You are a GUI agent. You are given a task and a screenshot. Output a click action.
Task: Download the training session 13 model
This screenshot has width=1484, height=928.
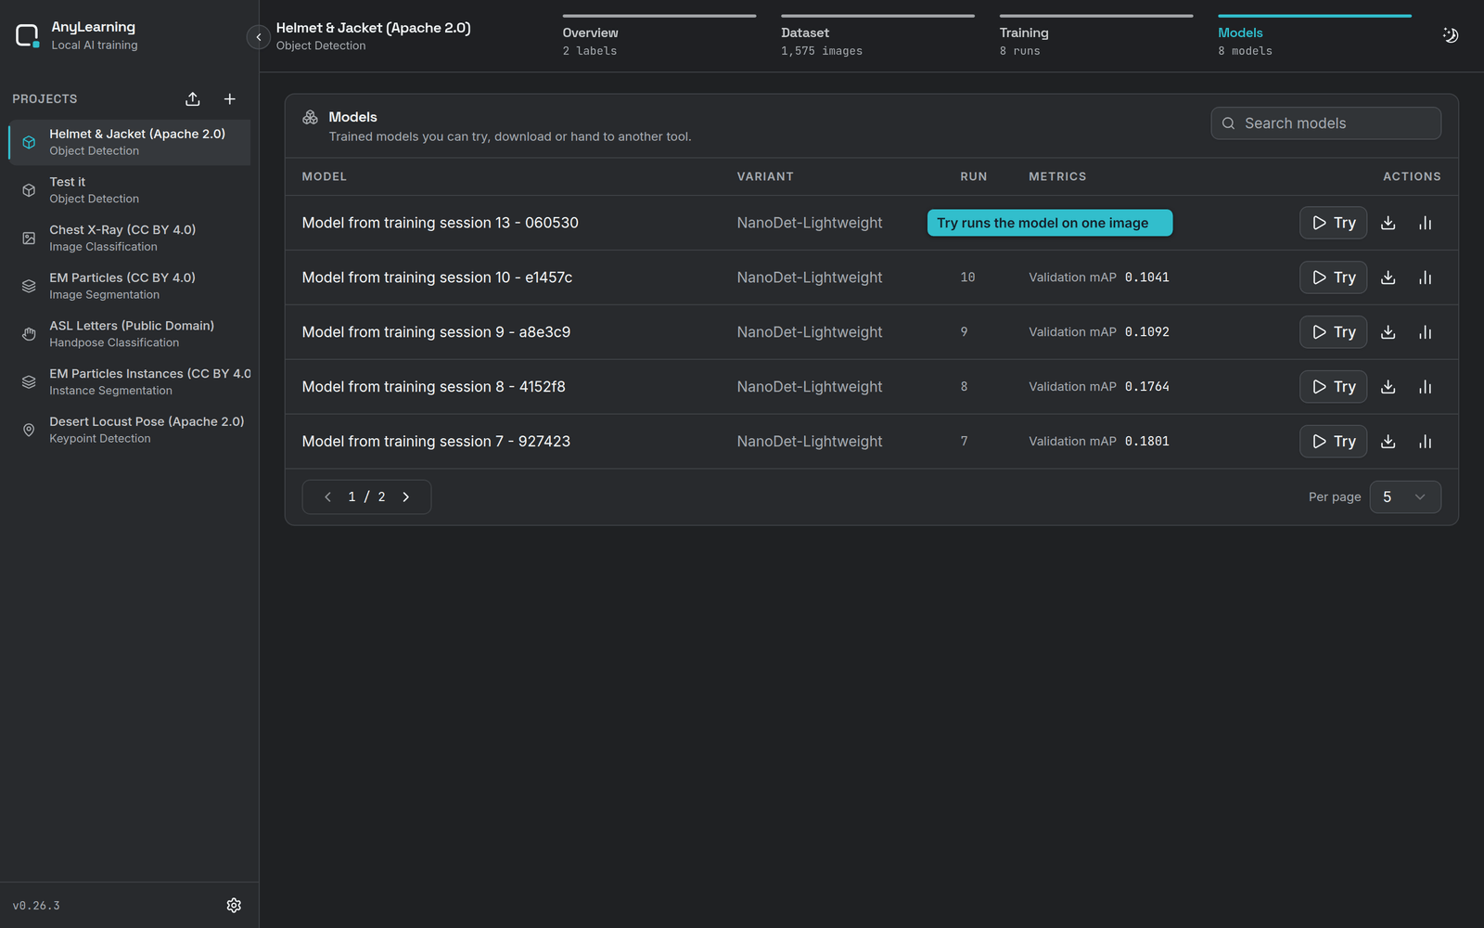coord(1388,223)
